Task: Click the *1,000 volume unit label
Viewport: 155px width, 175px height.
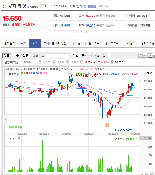Action: click(146, 138)
